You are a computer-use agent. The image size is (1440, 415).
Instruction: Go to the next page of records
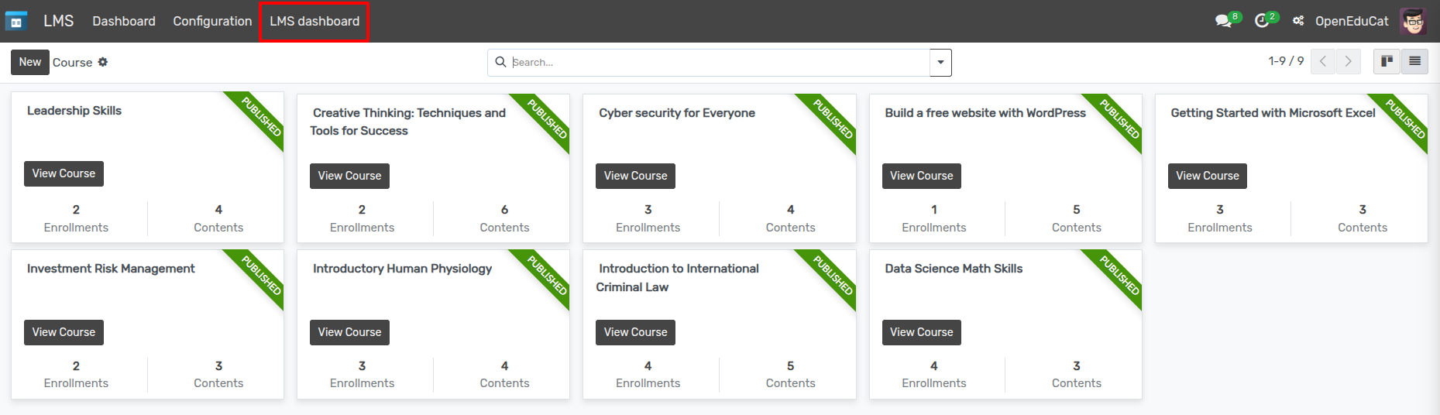[x=1349, y=62]
